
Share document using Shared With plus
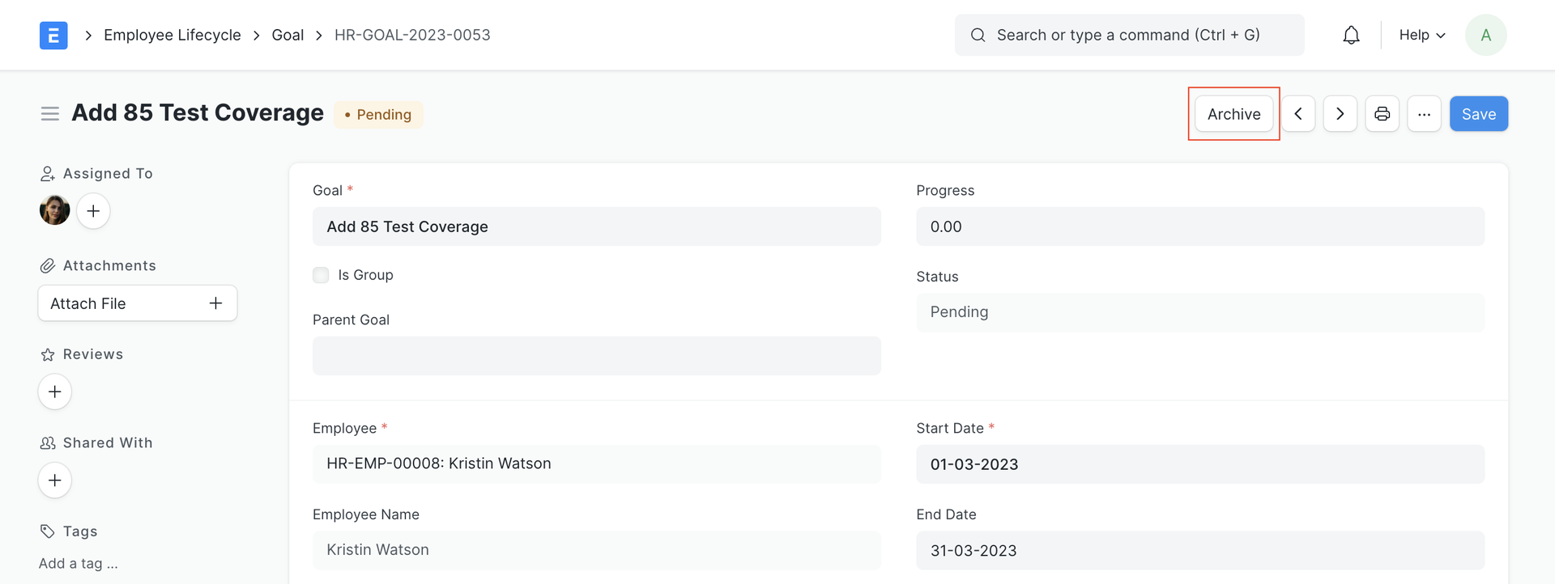[55, 480]
